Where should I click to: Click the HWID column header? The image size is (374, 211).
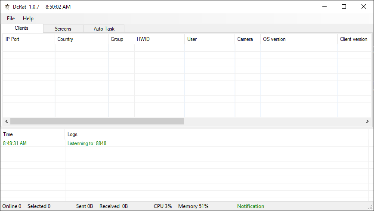[x=159, y=39]
